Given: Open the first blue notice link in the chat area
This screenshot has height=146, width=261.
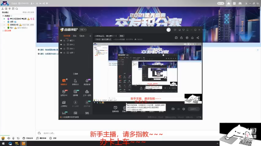Looking at the screenshot, I should tap(49, 49).
